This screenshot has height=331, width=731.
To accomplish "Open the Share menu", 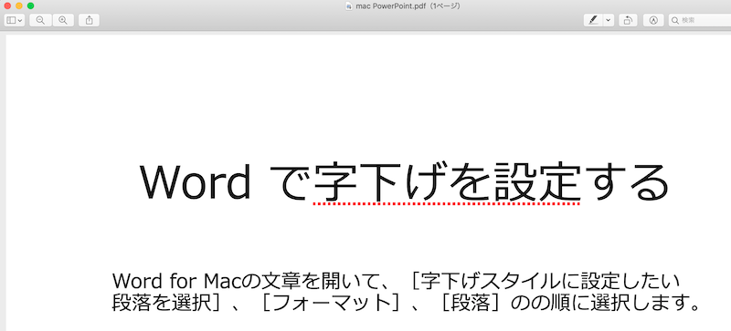I will [89, 20].
